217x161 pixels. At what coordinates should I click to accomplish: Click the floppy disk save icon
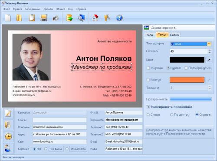[x=44, y=18]
